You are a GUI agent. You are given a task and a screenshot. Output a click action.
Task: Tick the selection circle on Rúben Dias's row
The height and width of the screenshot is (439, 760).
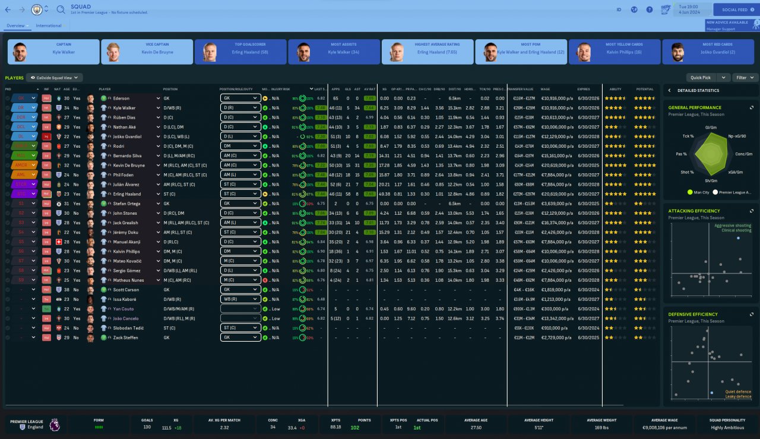tap(8, 117)
